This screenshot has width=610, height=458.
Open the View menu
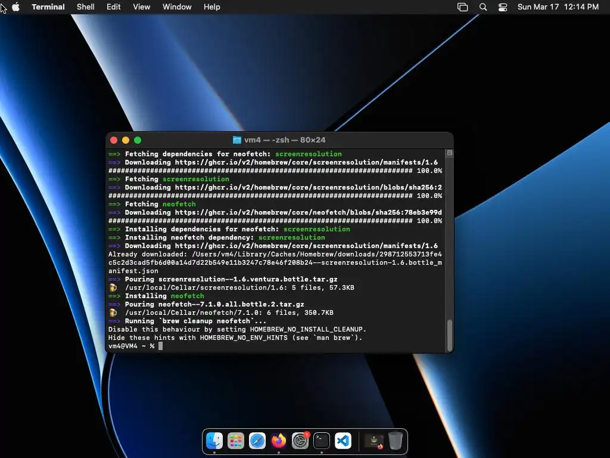(x=142, y=7)
